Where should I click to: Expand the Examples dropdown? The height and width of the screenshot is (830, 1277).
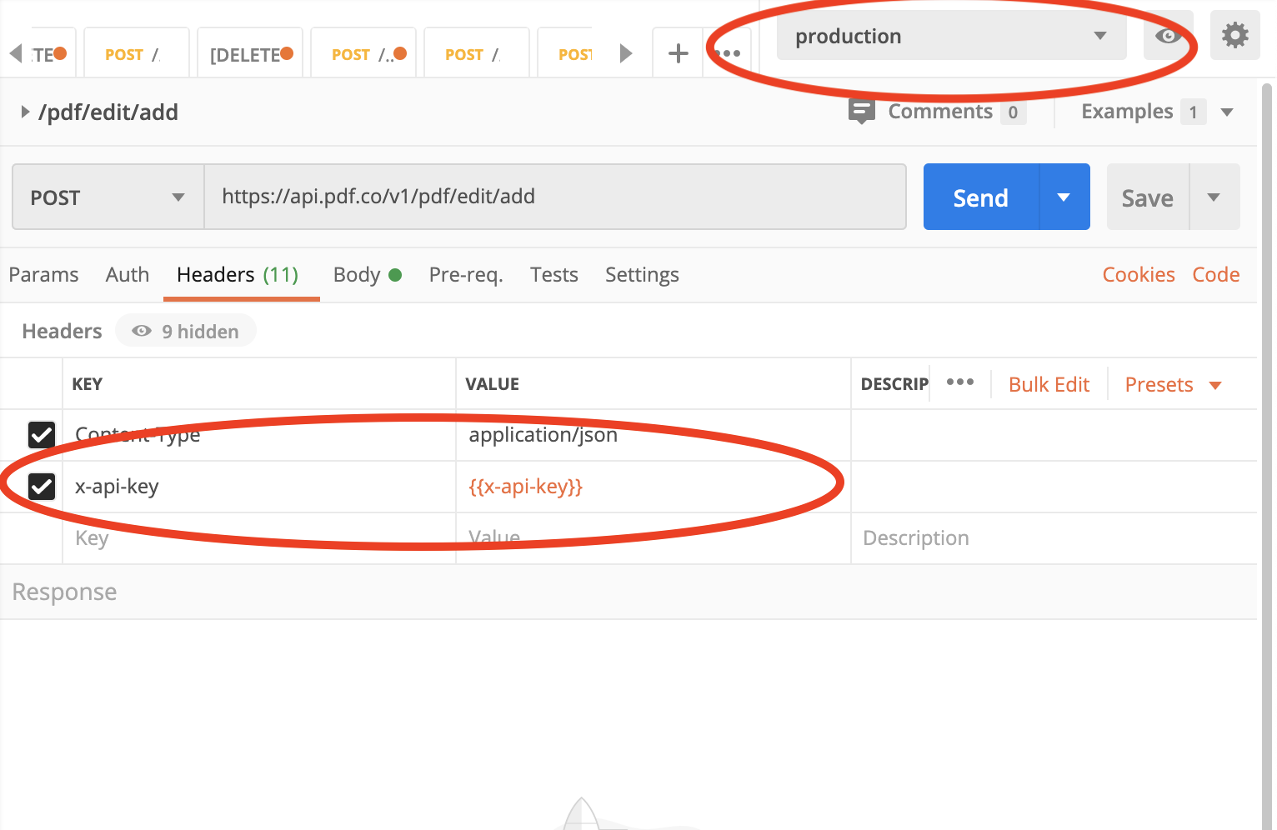pos(1227,112)
